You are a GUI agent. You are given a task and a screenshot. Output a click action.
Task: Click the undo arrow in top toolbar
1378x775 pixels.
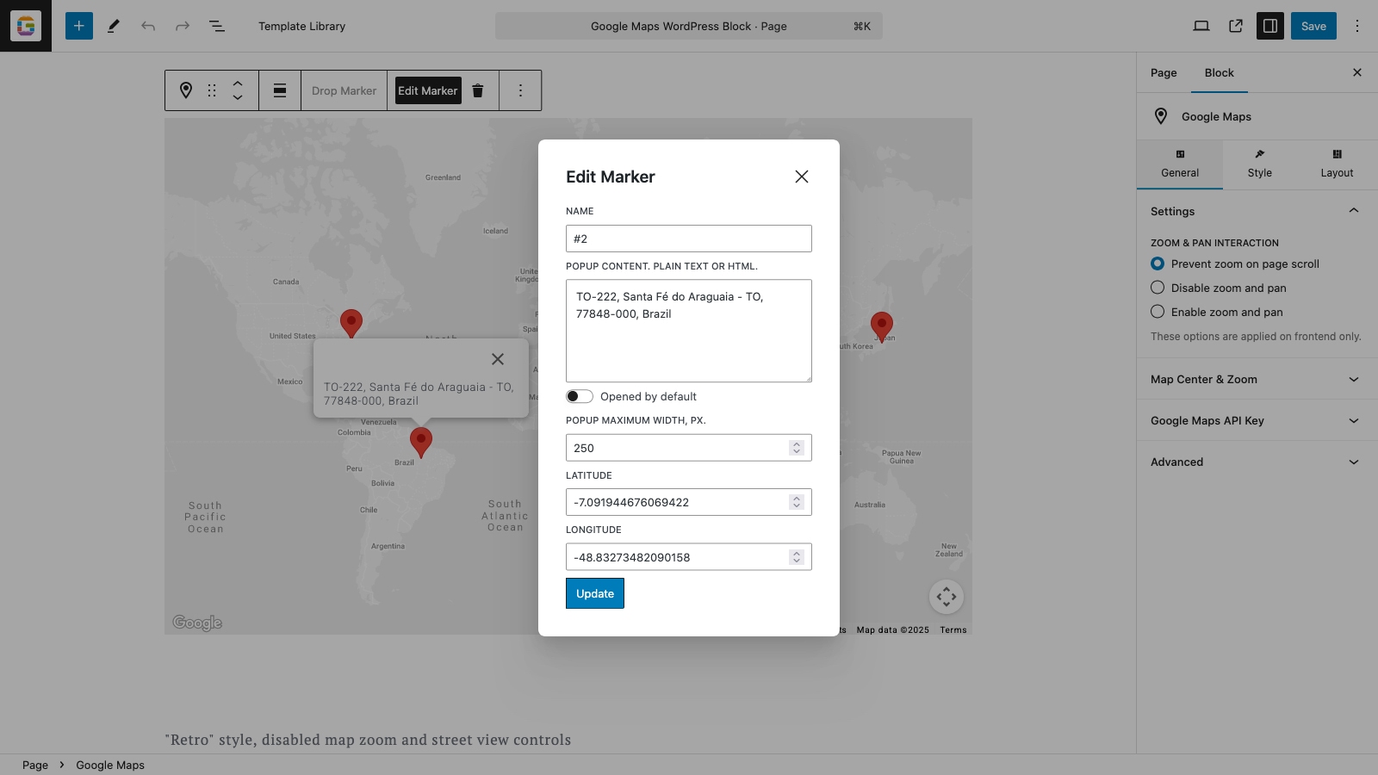pyautogui.click(x=148, y=26)
